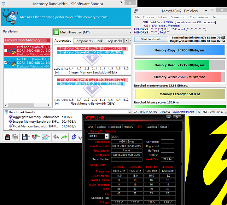Viewport: 227px width, 205px height.
Task: Open the save icon dropdown arrow
Action: pyautogui.click(x=29, y=137)
